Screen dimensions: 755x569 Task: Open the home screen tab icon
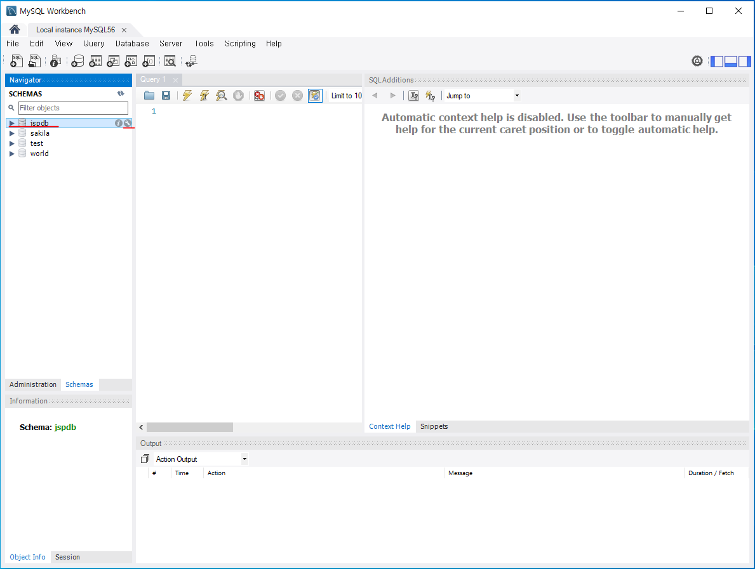pos(15,29)
